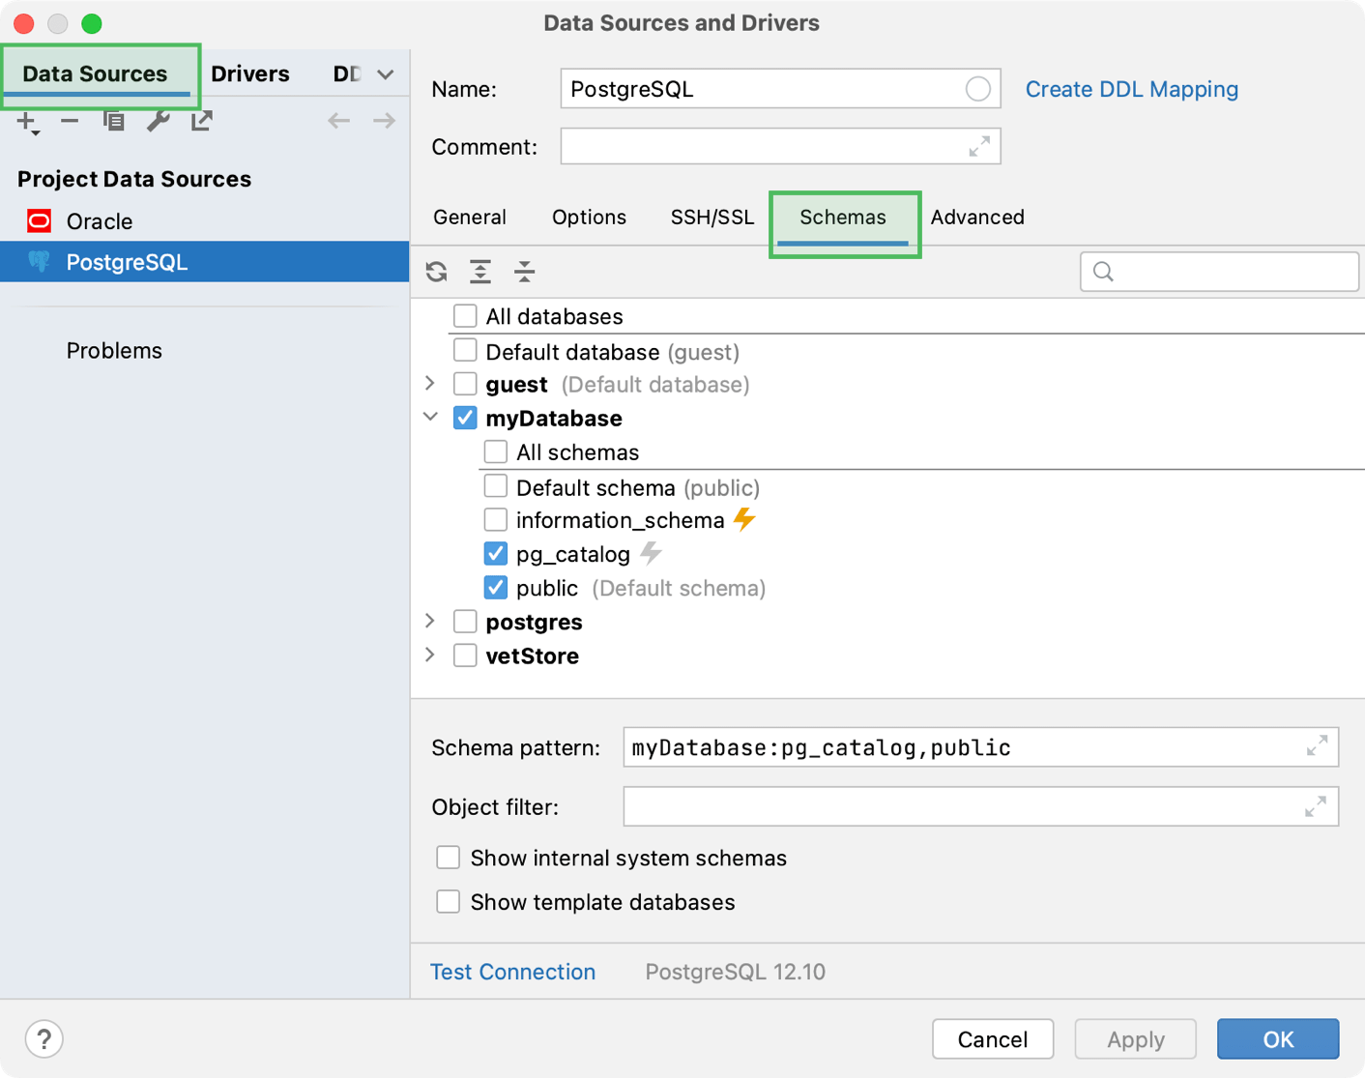Open the General tab

pyautogui.click(x=470, y=218)
